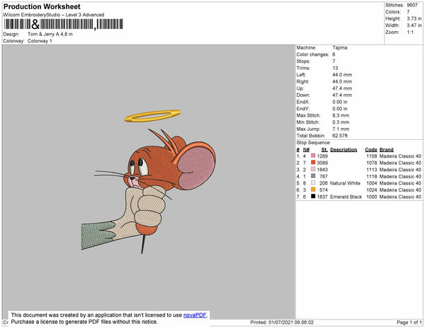
Task: Click the design name 'Tom & Jerry A 4,8 in'
Action: tap(50, 34)
